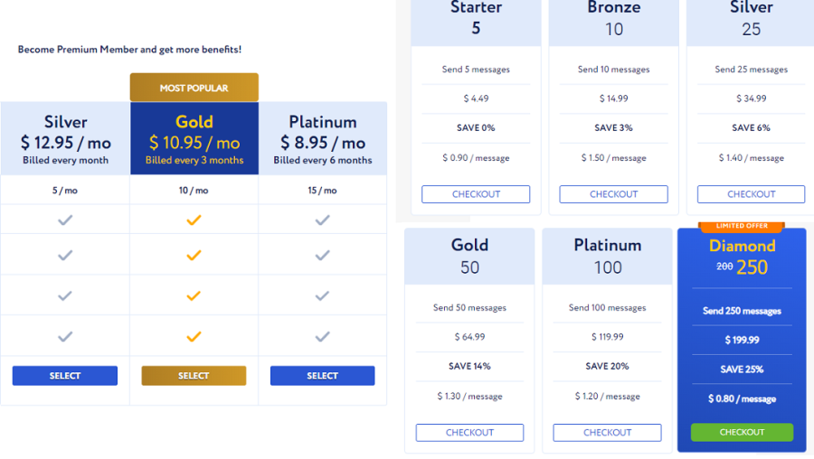
Task: Click the 10 / mo cell in Gold column
Action: (194, 191)
